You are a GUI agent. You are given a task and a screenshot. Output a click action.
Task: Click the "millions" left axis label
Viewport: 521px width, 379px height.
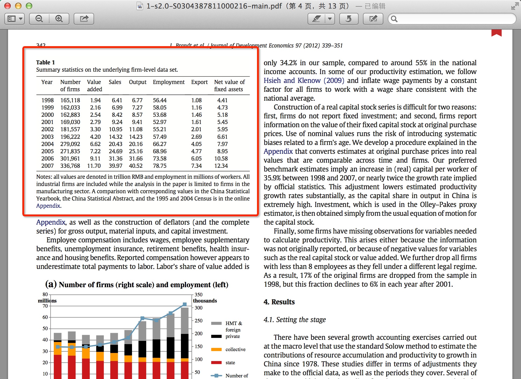pos(47,301)
